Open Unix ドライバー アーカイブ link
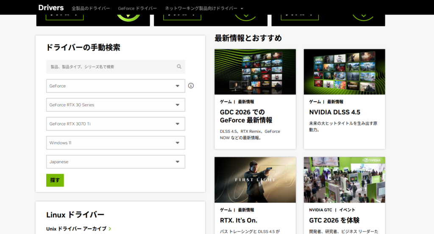Screen dimensions: 434x234 pos(76,229)
